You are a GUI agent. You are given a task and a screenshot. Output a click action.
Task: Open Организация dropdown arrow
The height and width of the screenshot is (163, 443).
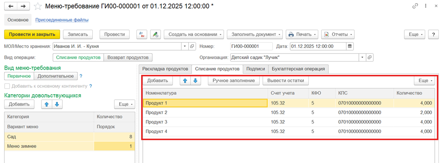pos(362,58)
